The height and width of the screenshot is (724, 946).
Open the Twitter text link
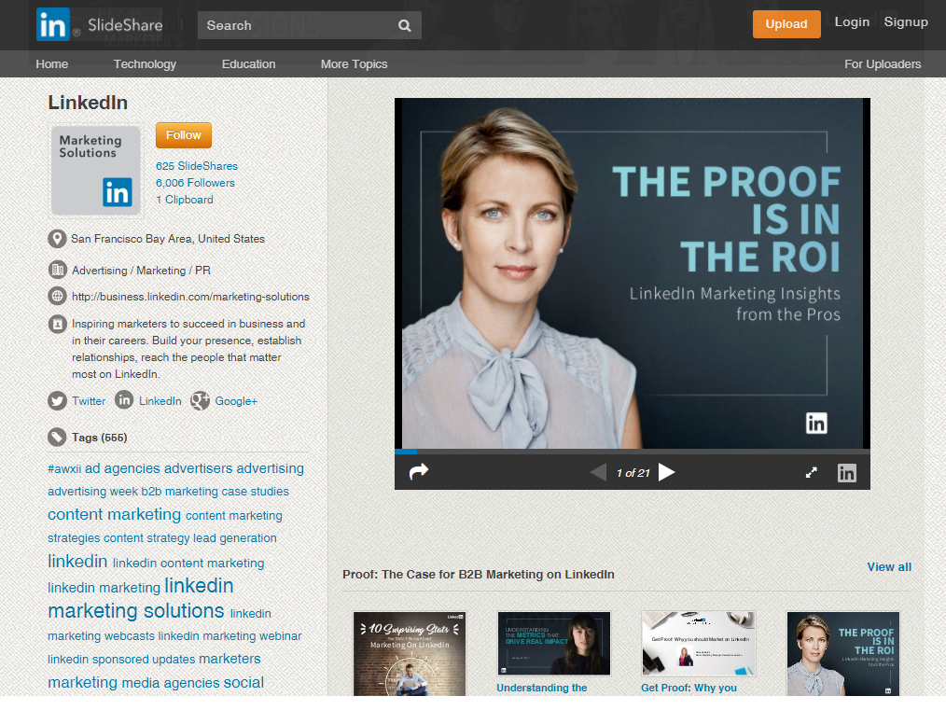[89, 401]
